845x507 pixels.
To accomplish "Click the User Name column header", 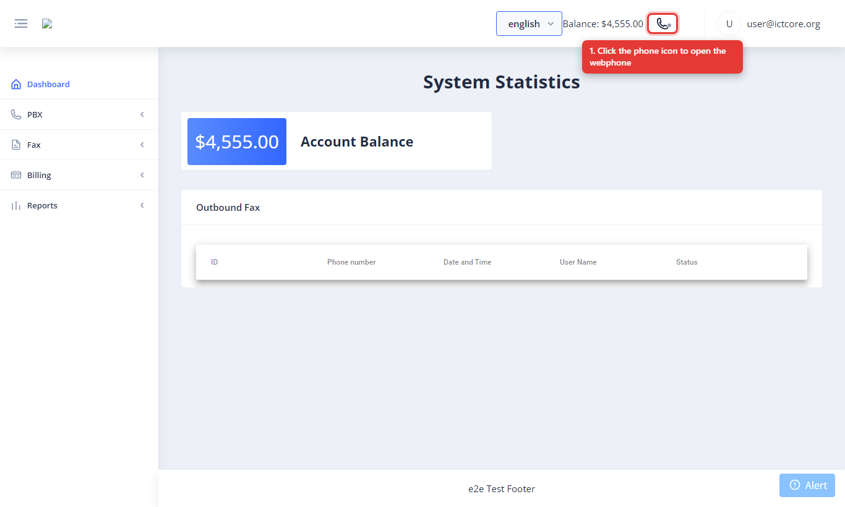I will pyautogui.click(x=578, y=262).
